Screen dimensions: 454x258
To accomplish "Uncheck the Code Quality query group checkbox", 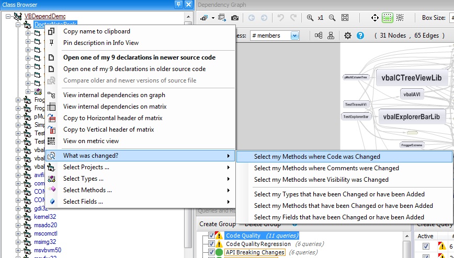I will pyautogui.click(x=211, y=236).
